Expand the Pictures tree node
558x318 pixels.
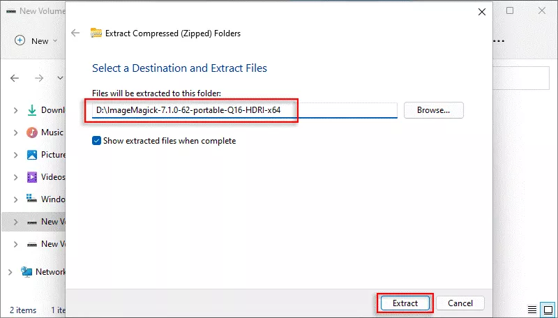click(x=15, y=155)
